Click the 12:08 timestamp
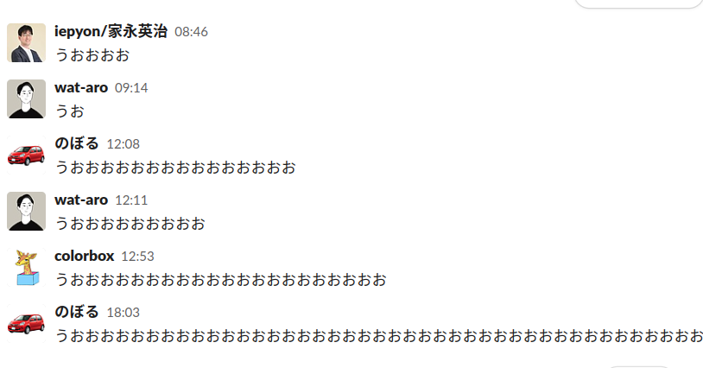The width and height of the screenshot is (703, 368). pos(123,144)
